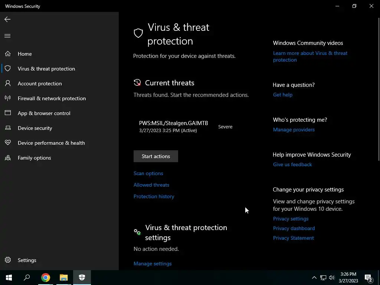
Task: Open Scan options link
Action: 148,173
